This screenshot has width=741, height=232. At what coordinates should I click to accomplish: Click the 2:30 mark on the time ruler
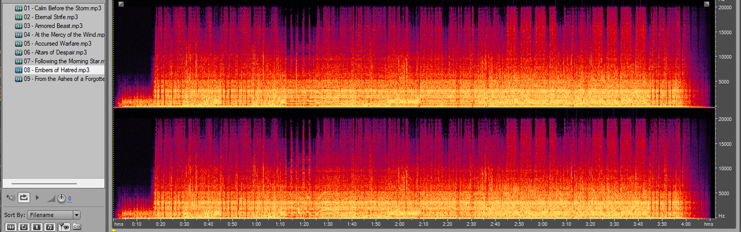click(471, 224)
